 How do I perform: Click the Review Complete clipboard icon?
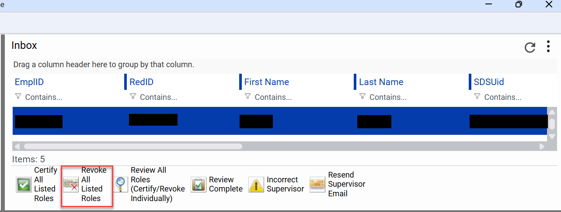[199, 185]
